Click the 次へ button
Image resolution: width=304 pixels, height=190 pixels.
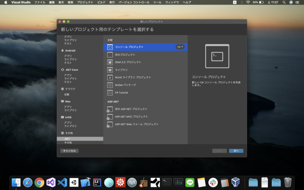pos(236,151)
